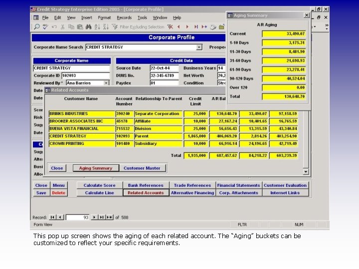Viewport: 359px width, 269px height.
Task: Click the Corporate ID input field
Action: pos(86,76)
